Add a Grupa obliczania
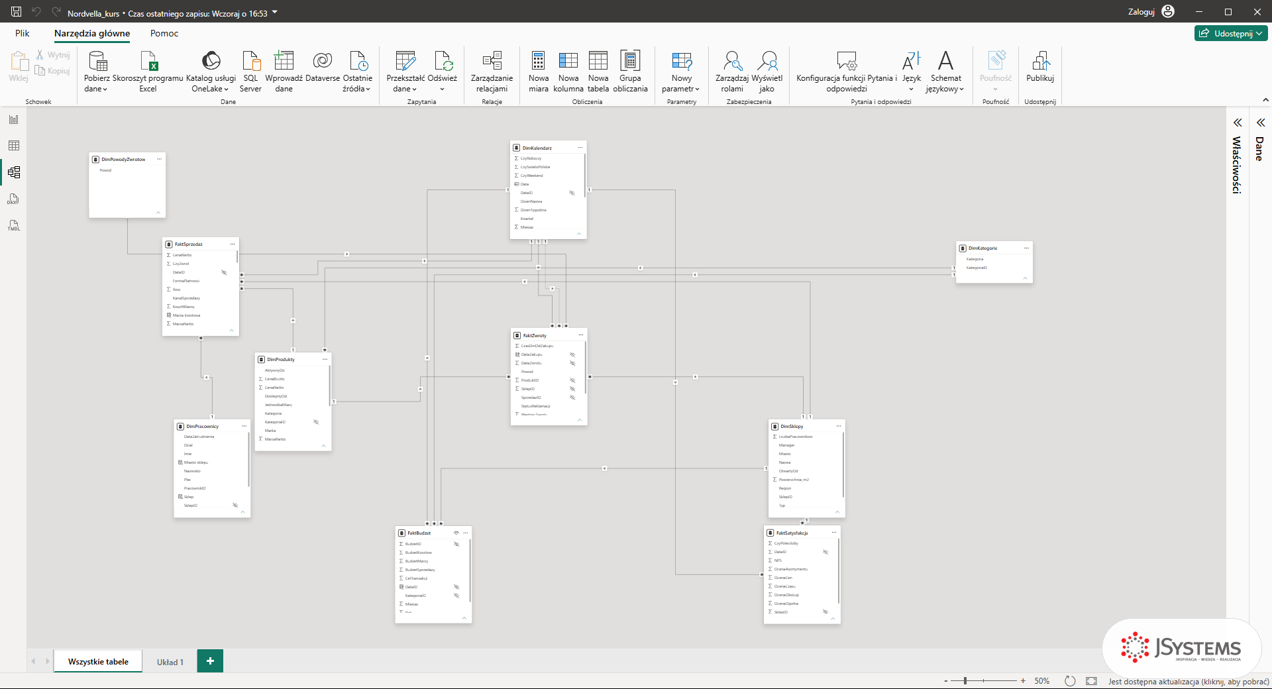 (x=630, y=72)
